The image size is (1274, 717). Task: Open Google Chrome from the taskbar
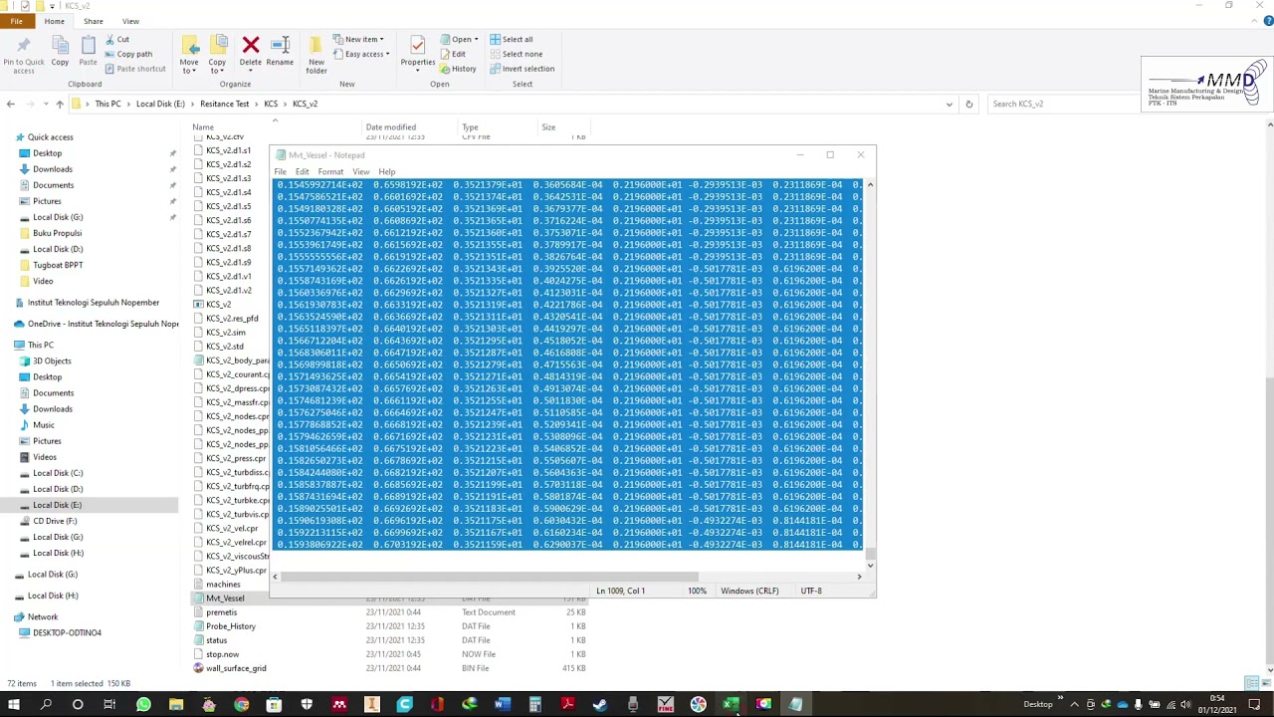click(x=241, y=705)
